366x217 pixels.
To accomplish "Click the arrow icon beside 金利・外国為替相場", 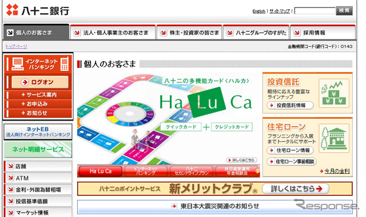I will pos(10,190).
